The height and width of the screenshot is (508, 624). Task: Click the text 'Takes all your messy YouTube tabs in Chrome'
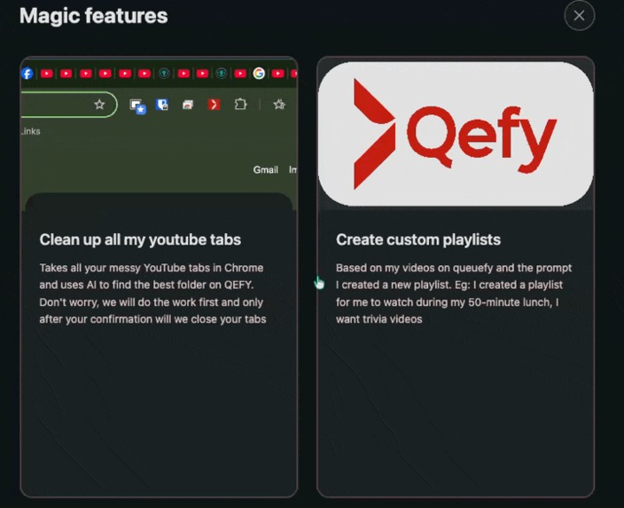click(x=152, y=268)
